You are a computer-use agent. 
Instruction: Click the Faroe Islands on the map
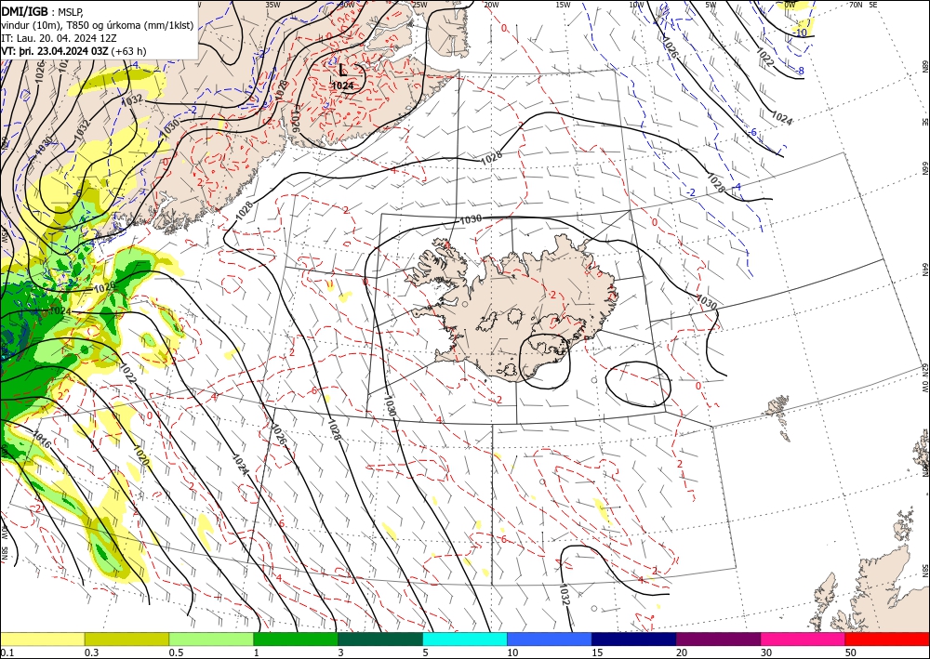(x=778, y=416)
